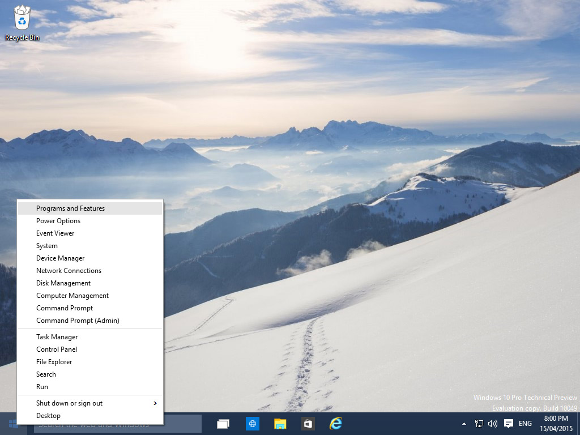Open the volume control in the tray
This screenshot has width=580, height=435.
coord(492,423)
